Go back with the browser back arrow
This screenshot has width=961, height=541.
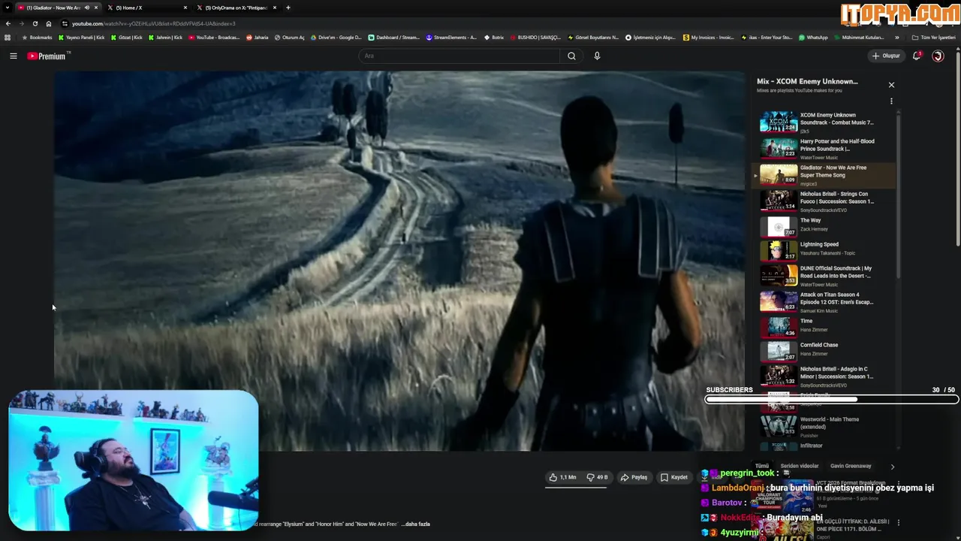(x=8, y=23)
